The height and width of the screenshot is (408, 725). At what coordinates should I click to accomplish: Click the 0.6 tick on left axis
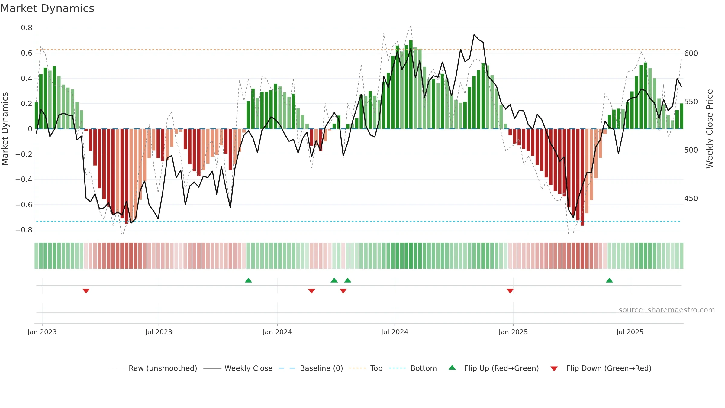27,53
